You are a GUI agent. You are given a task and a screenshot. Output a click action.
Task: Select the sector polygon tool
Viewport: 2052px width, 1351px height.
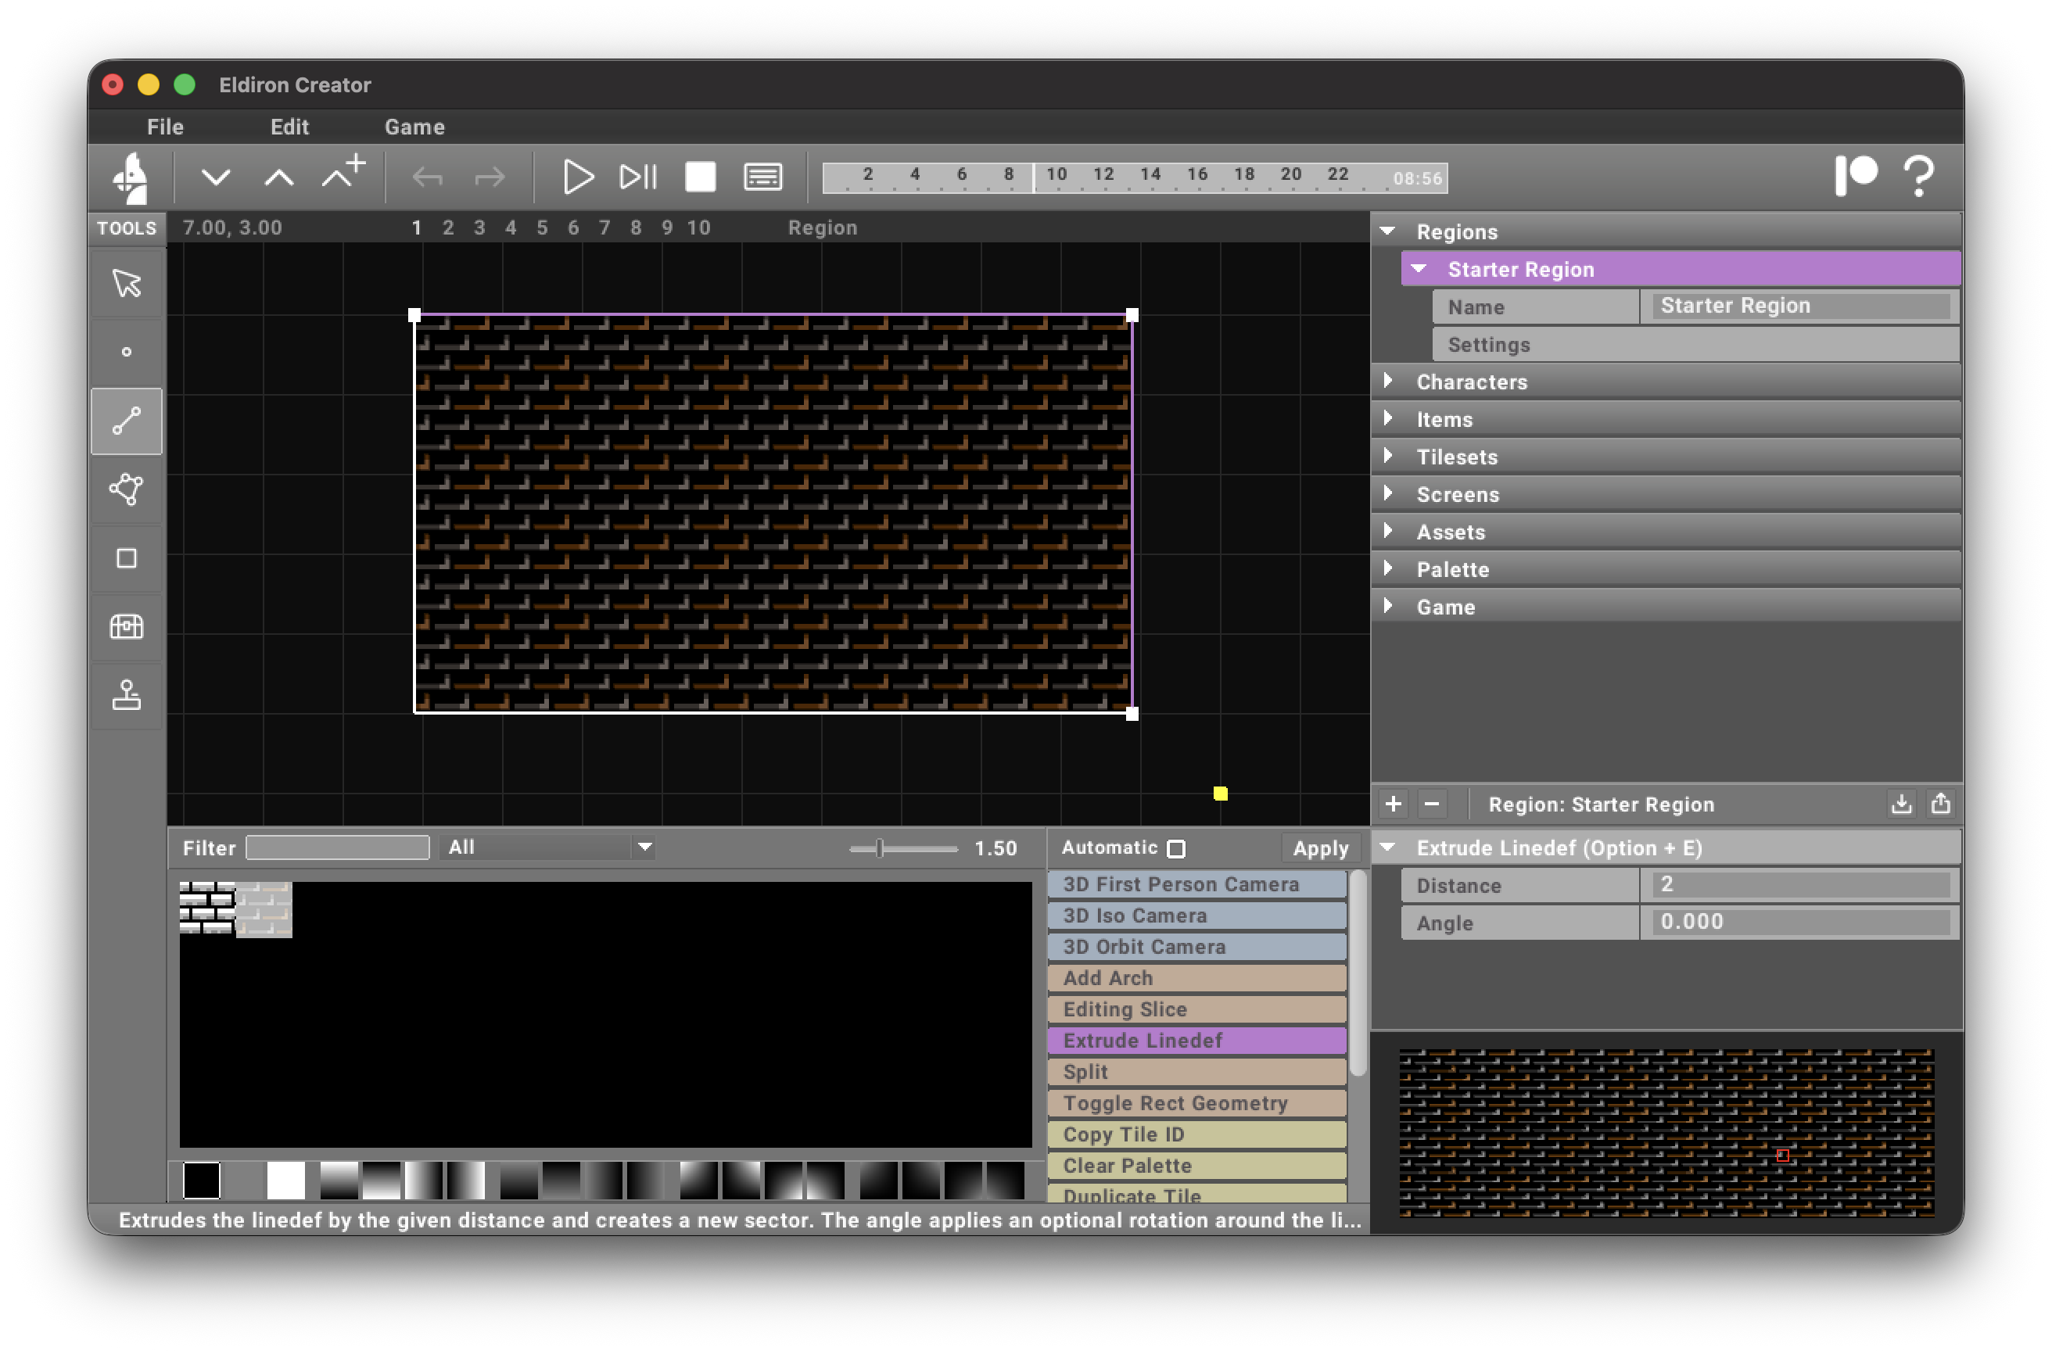coord(126,489)
